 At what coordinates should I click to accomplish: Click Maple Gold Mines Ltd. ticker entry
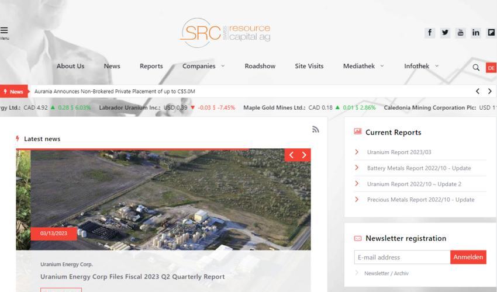[x=309, y=107]
